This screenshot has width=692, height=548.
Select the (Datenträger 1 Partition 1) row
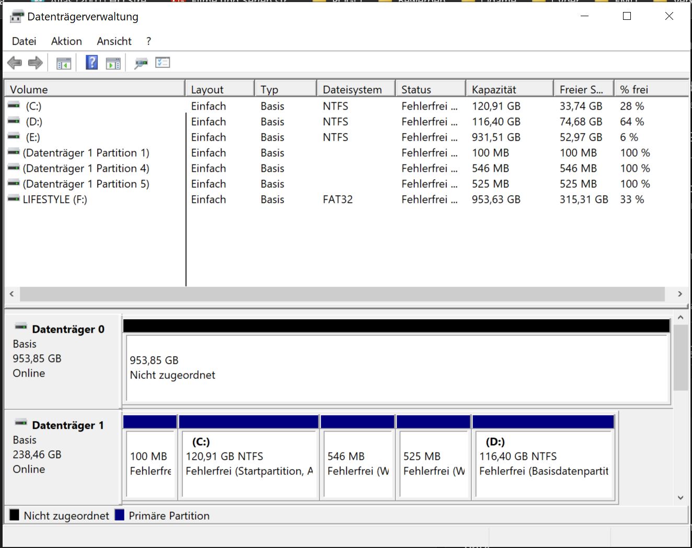[346, 153]
